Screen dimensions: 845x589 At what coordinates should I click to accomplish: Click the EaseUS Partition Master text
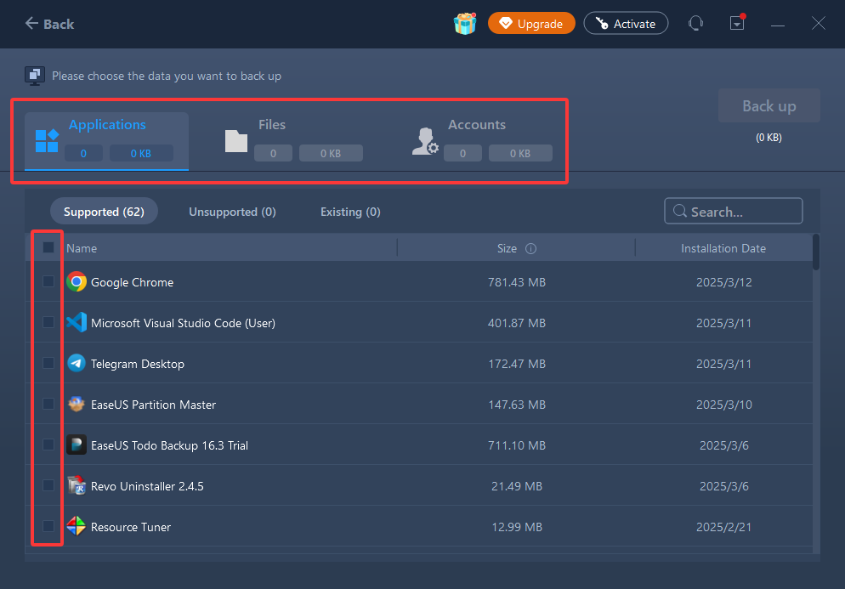pos(153,405)
